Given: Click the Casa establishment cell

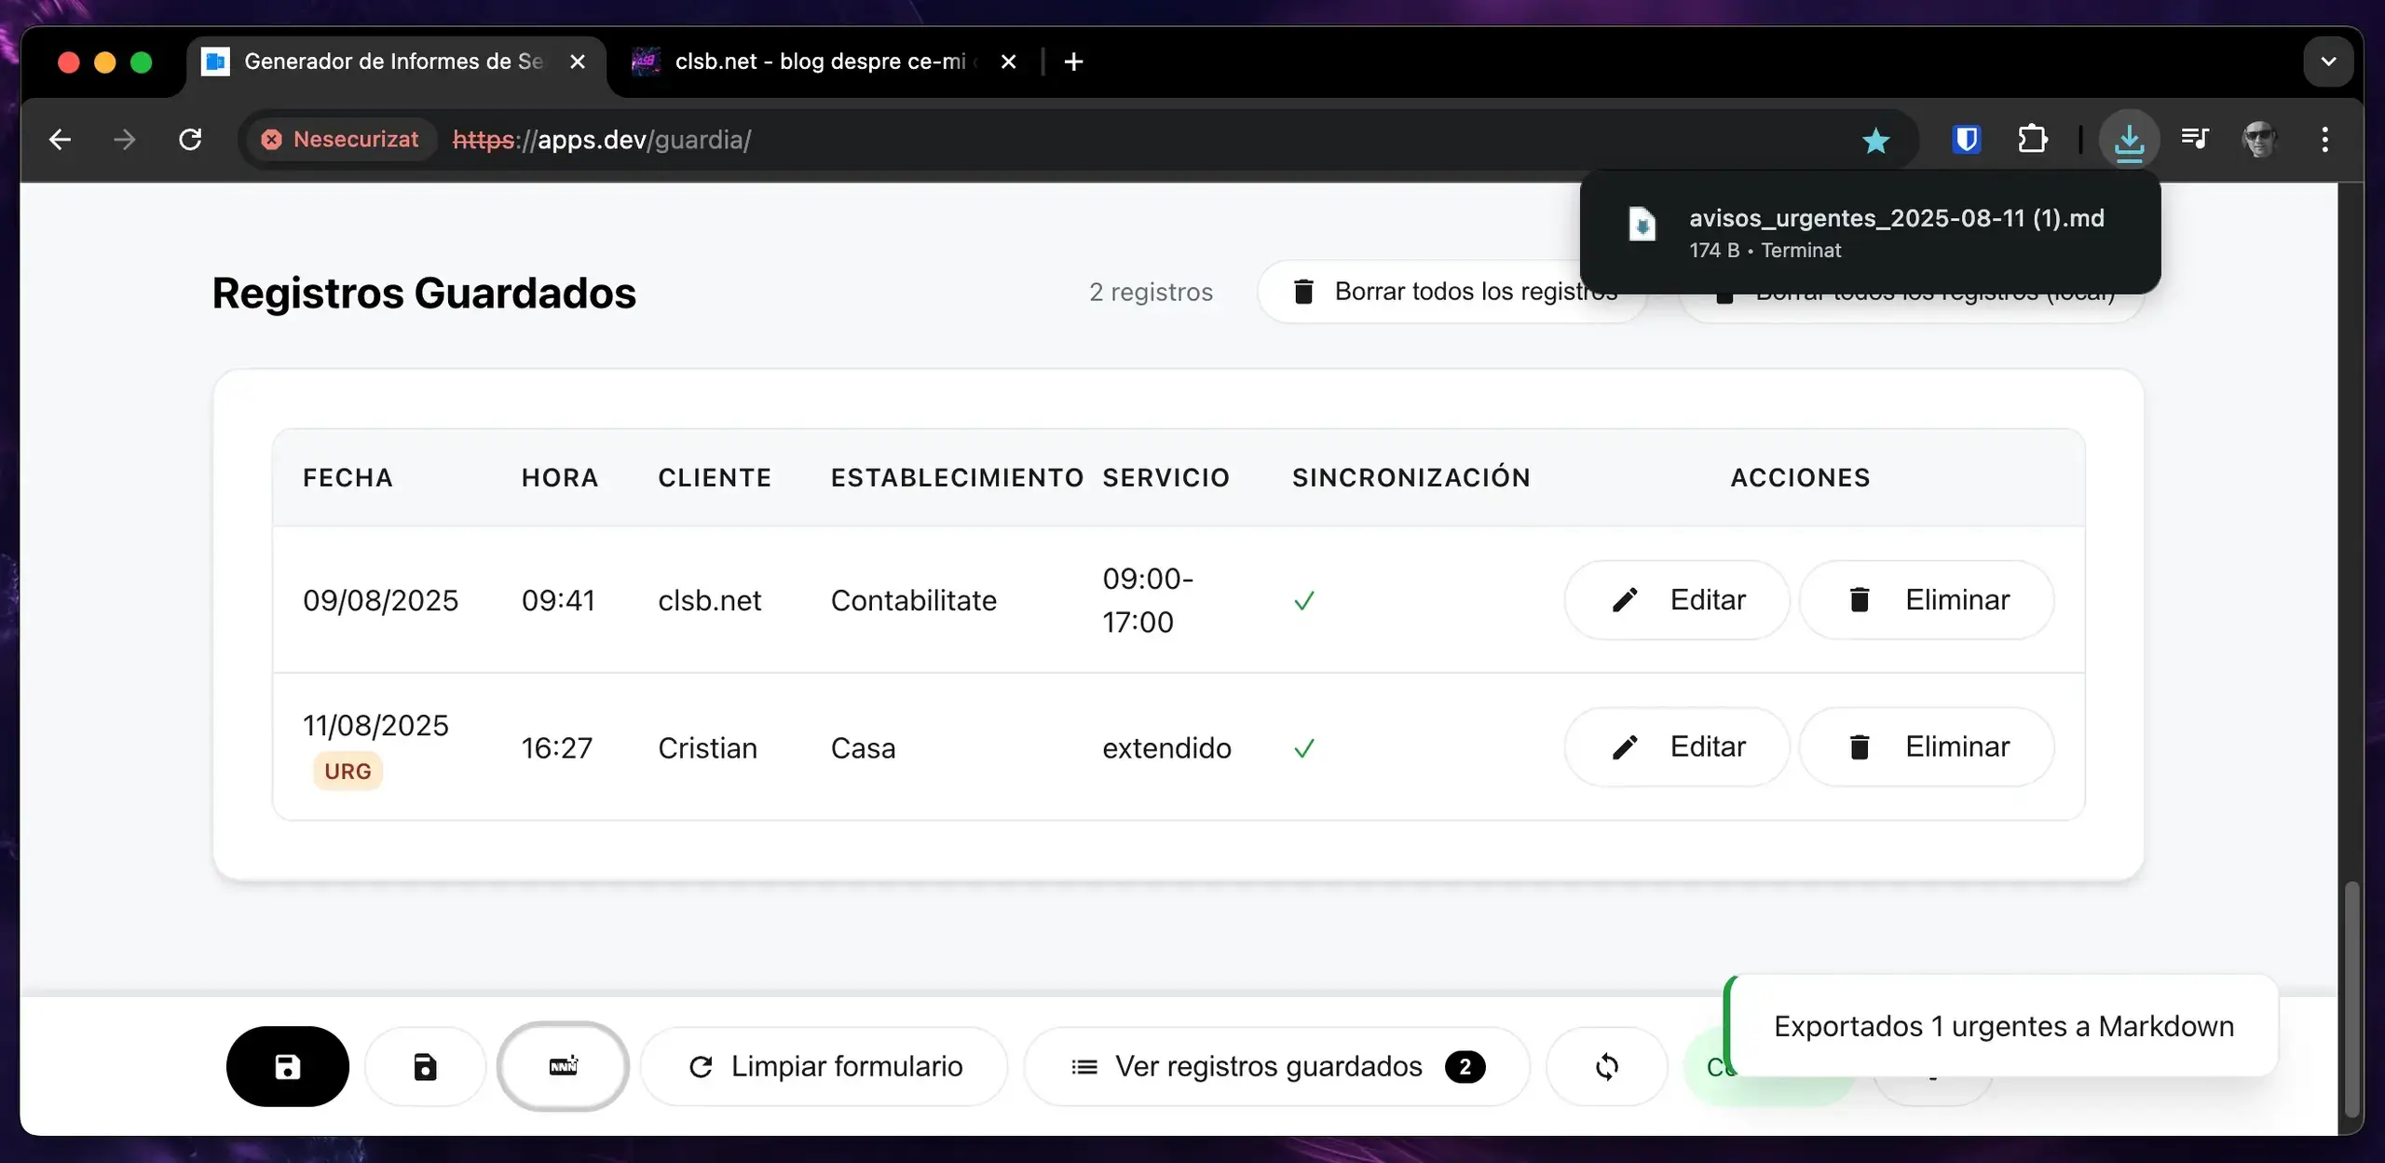Looking at the screenshot, I should click(863, 747).
